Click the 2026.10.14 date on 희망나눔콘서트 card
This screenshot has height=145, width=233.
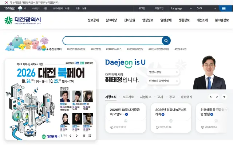pos(165,127)
